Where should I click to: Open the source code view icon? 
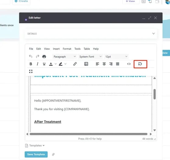pyautogui.click(x=129, y=64)
